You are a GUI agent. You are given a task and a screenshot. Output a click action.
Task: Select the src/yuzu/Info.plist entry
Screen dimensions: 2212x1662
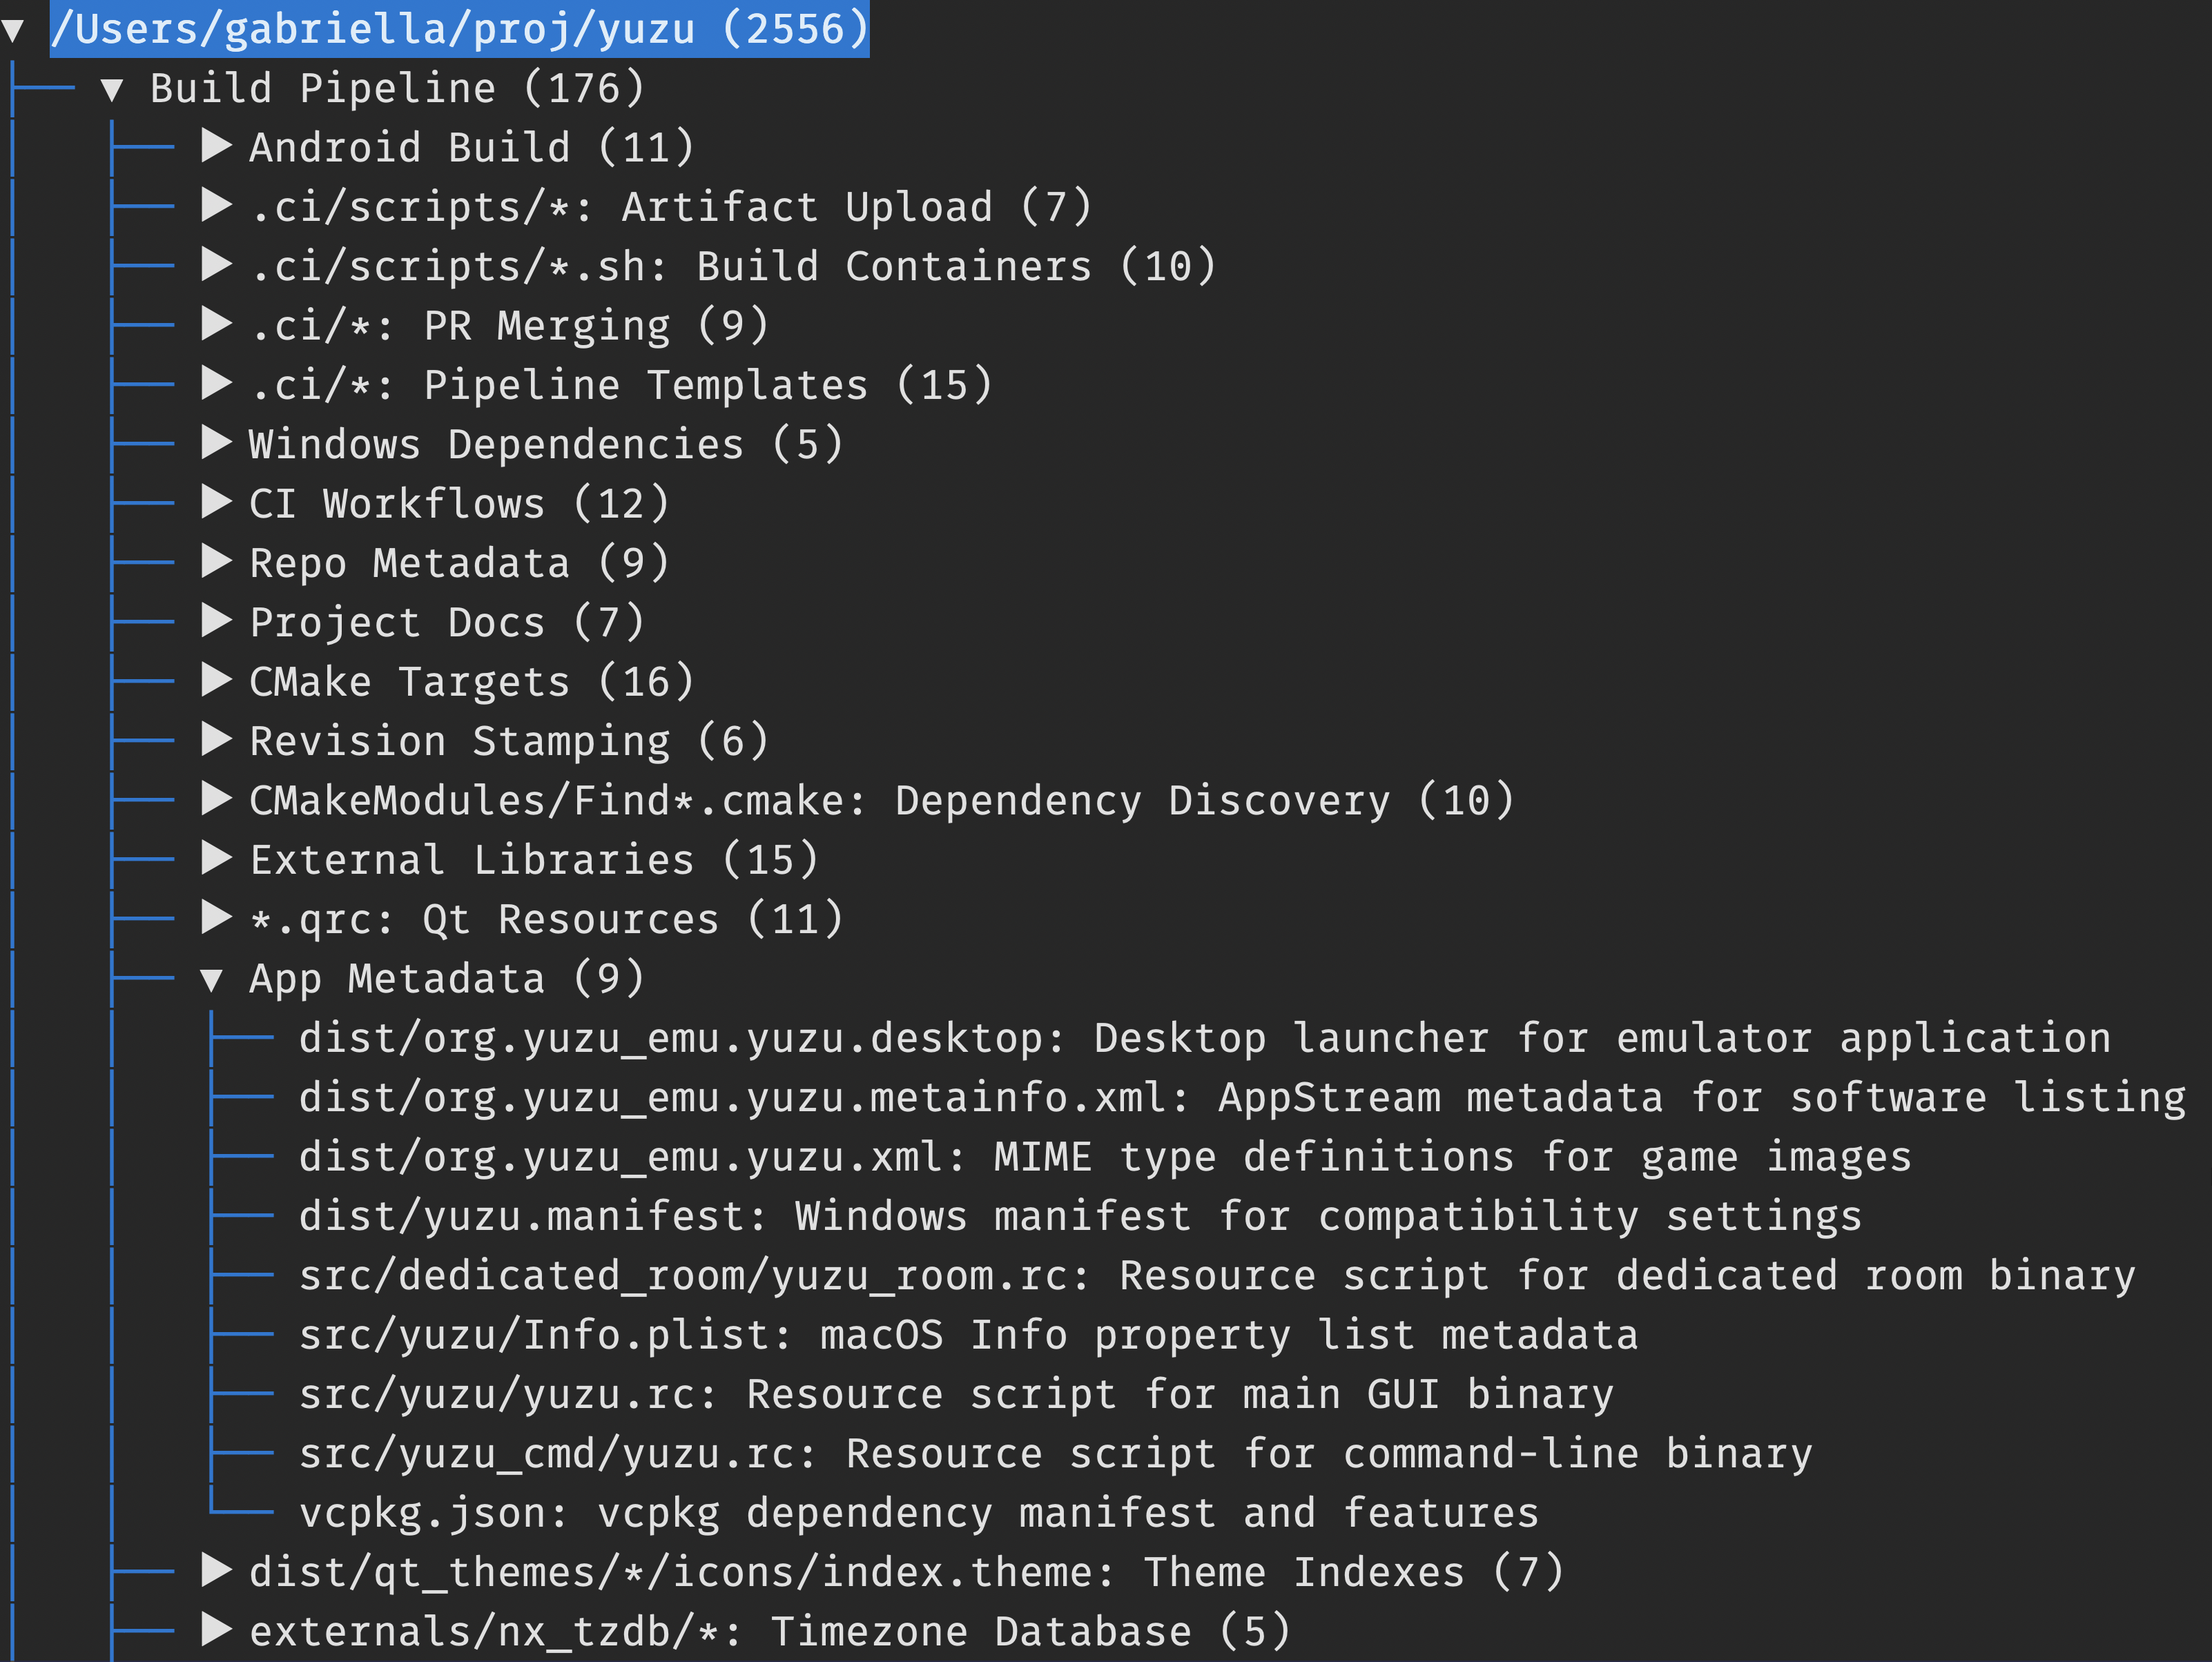click(x=968, y=1336)
